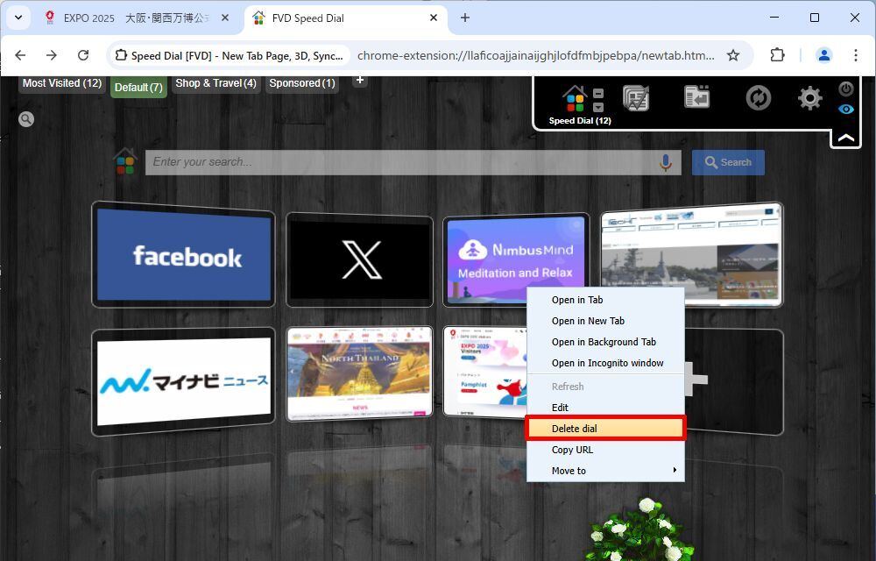Image resolution: width=876 pixels, height=561 pixels.
Task: Open the tab search dropdown arrow
Action: tap(18, 18)
